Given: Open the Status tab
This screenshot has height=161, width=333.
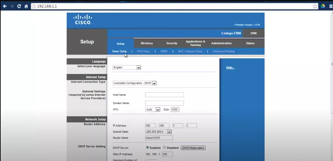Looking at the screenshot, I should tap(250, 43).
